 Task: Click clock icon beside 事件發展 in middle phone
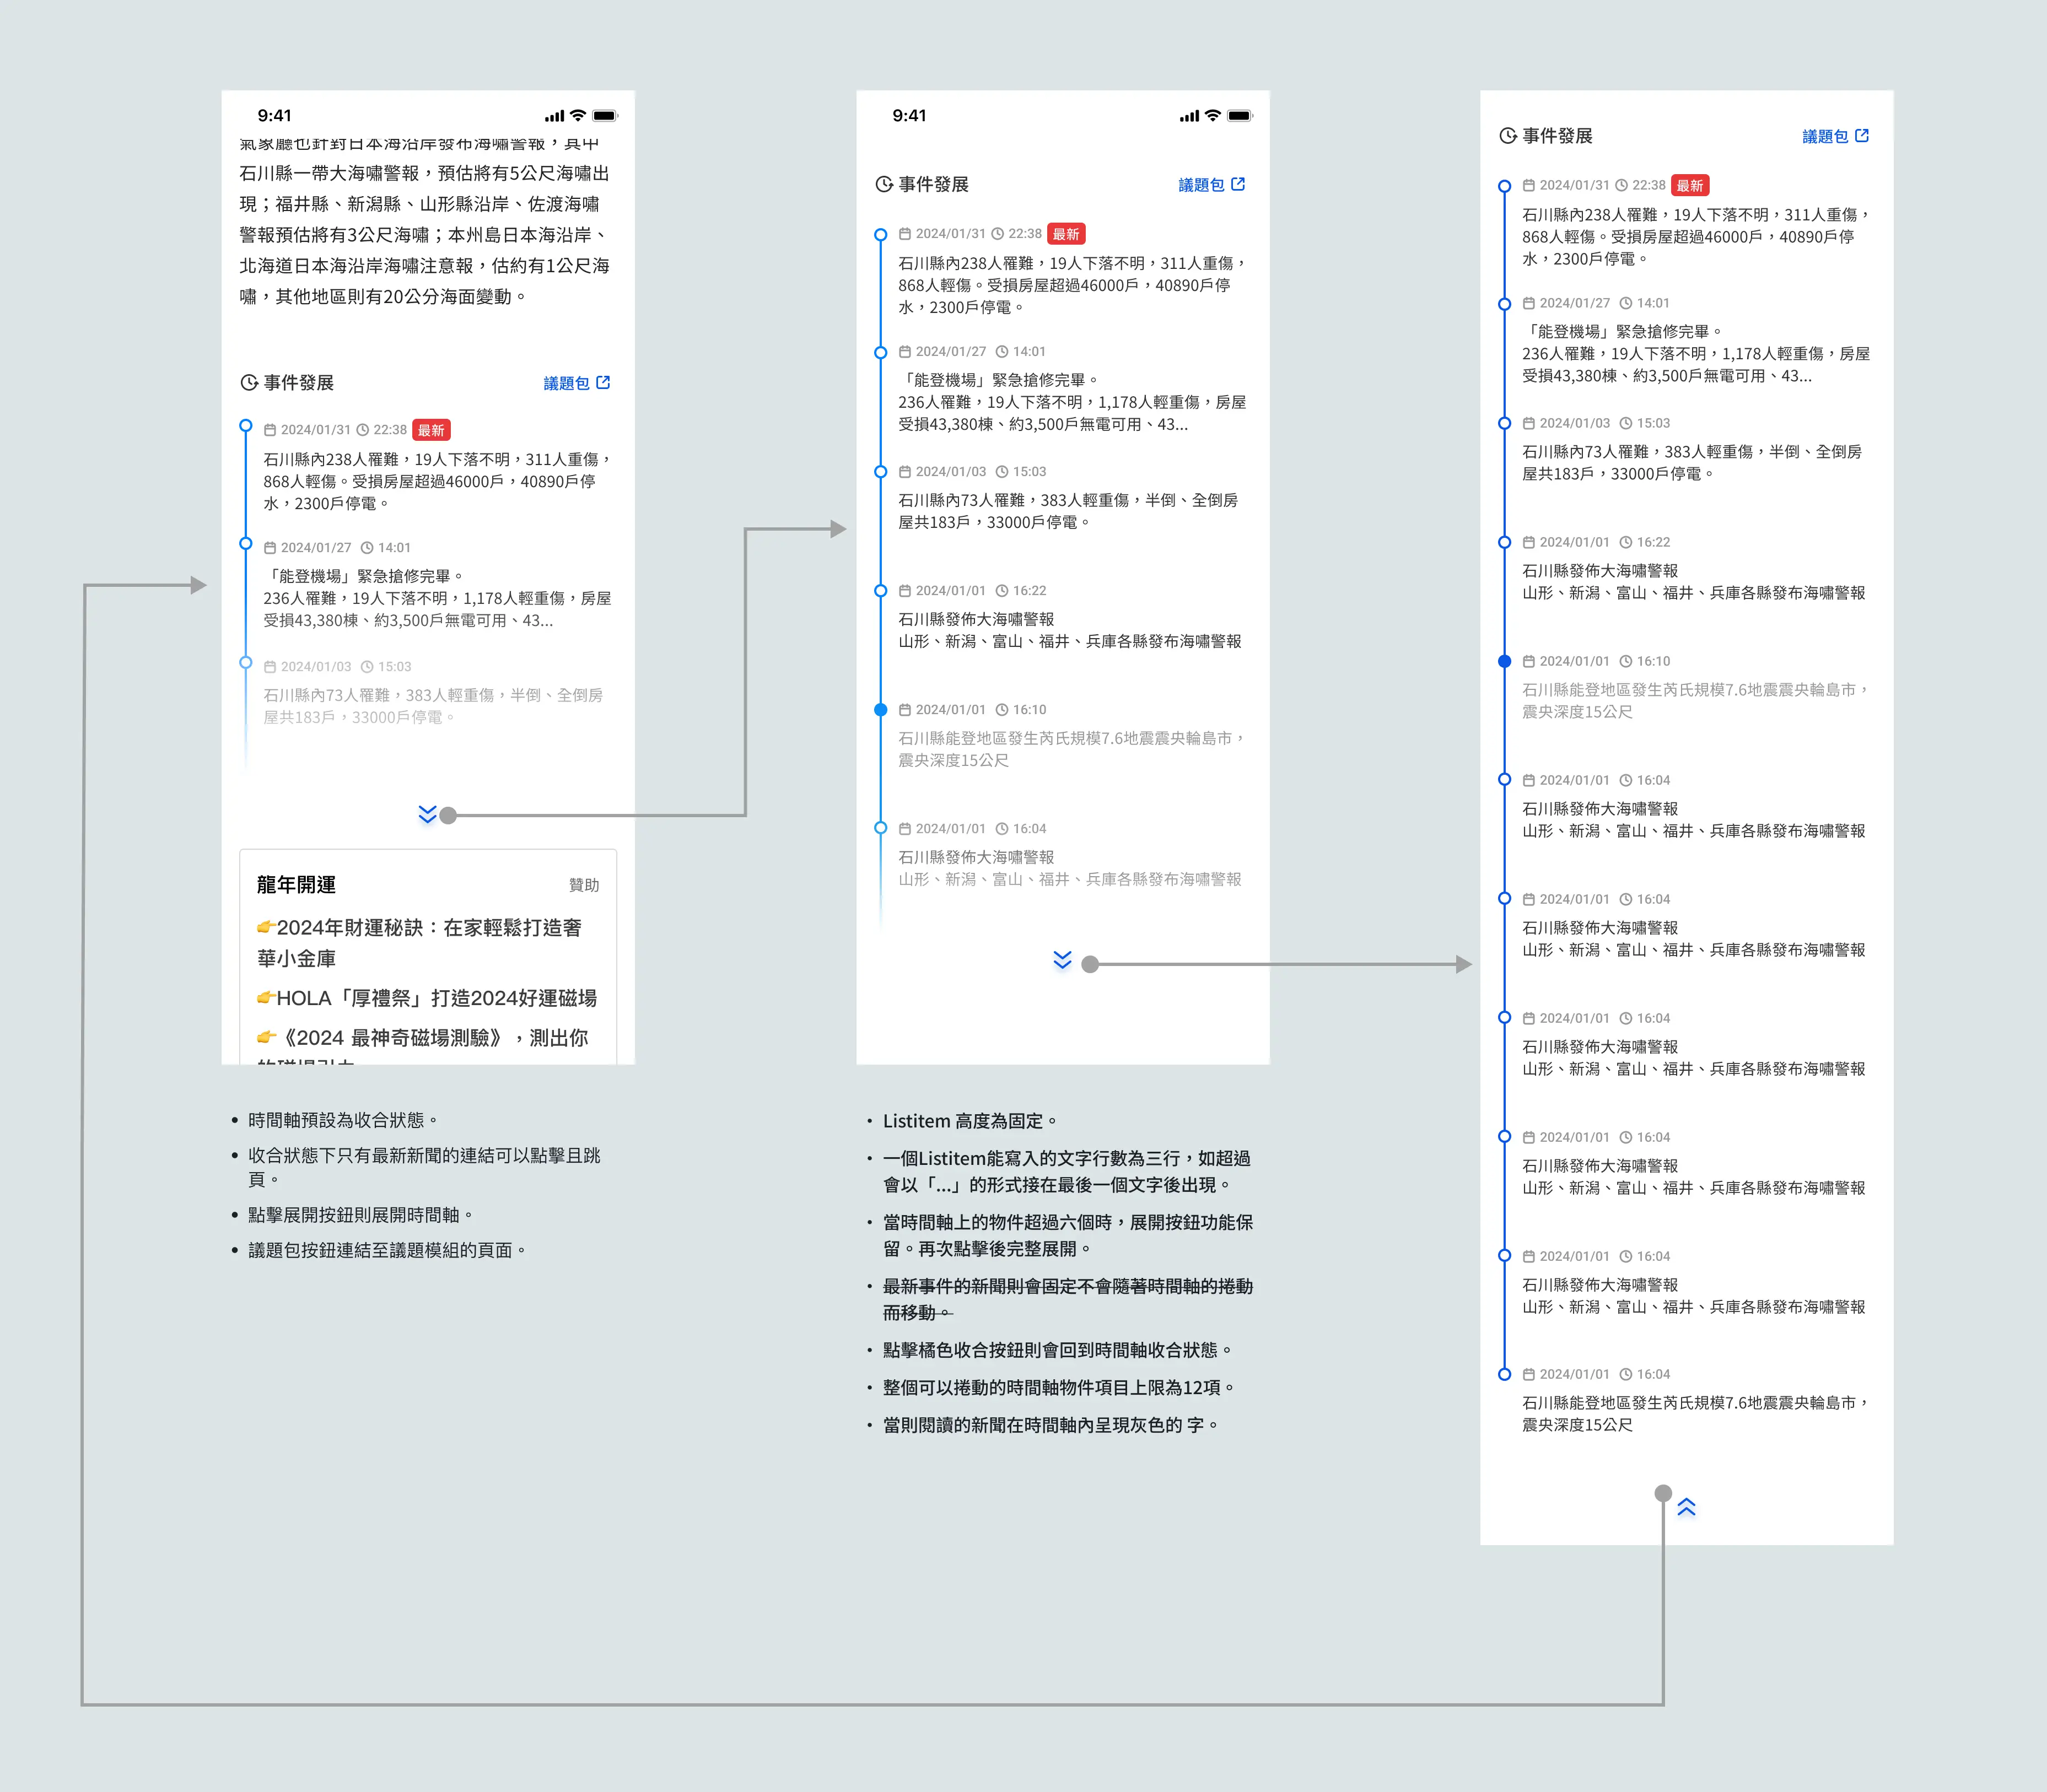[x=884, y=184]
